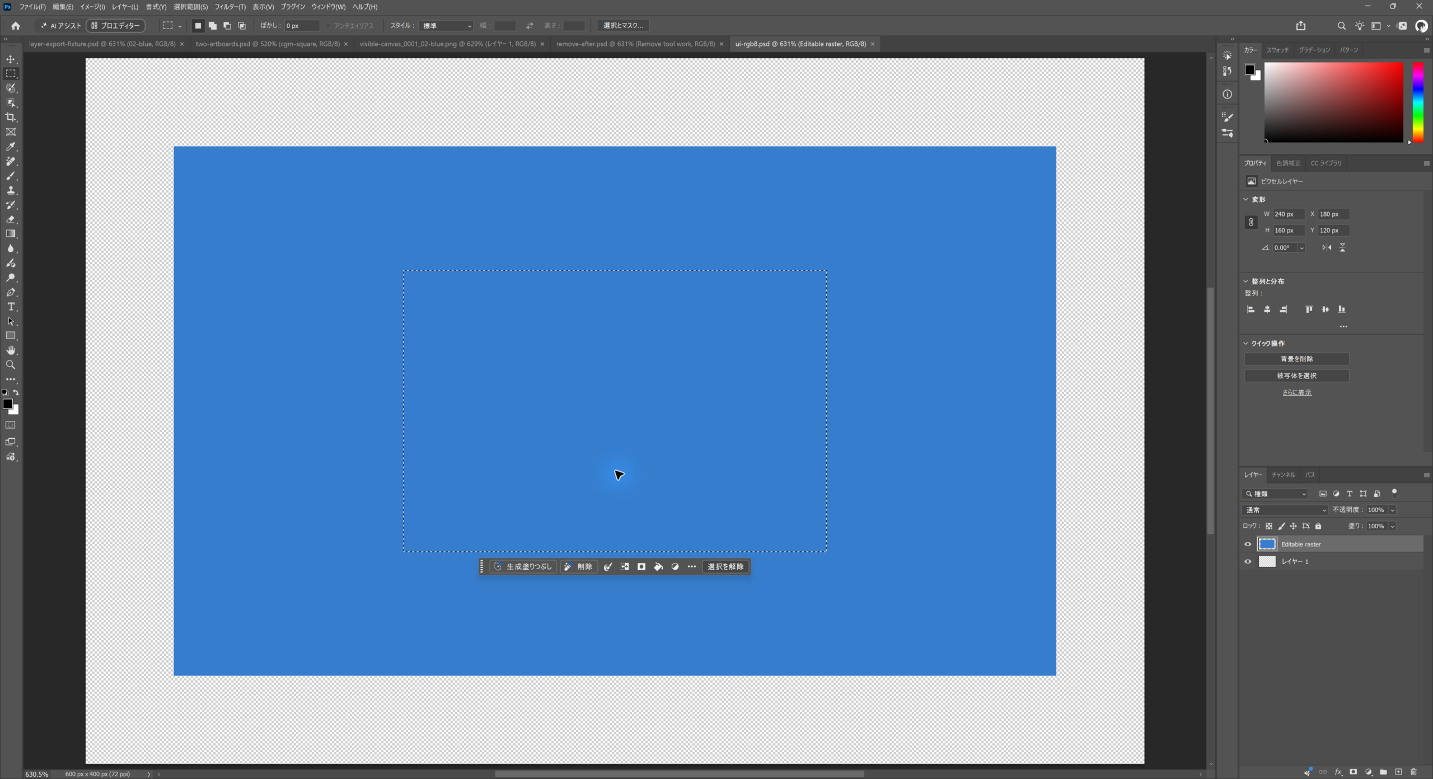Select the Zoom tool
Screen dimensions: 1433x779
point(11,365)
